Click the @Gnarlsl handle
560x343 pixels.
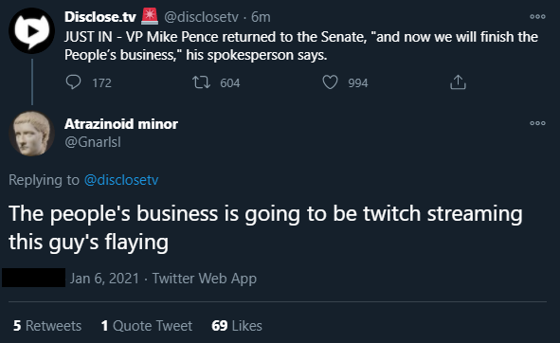tap(93, 142)
